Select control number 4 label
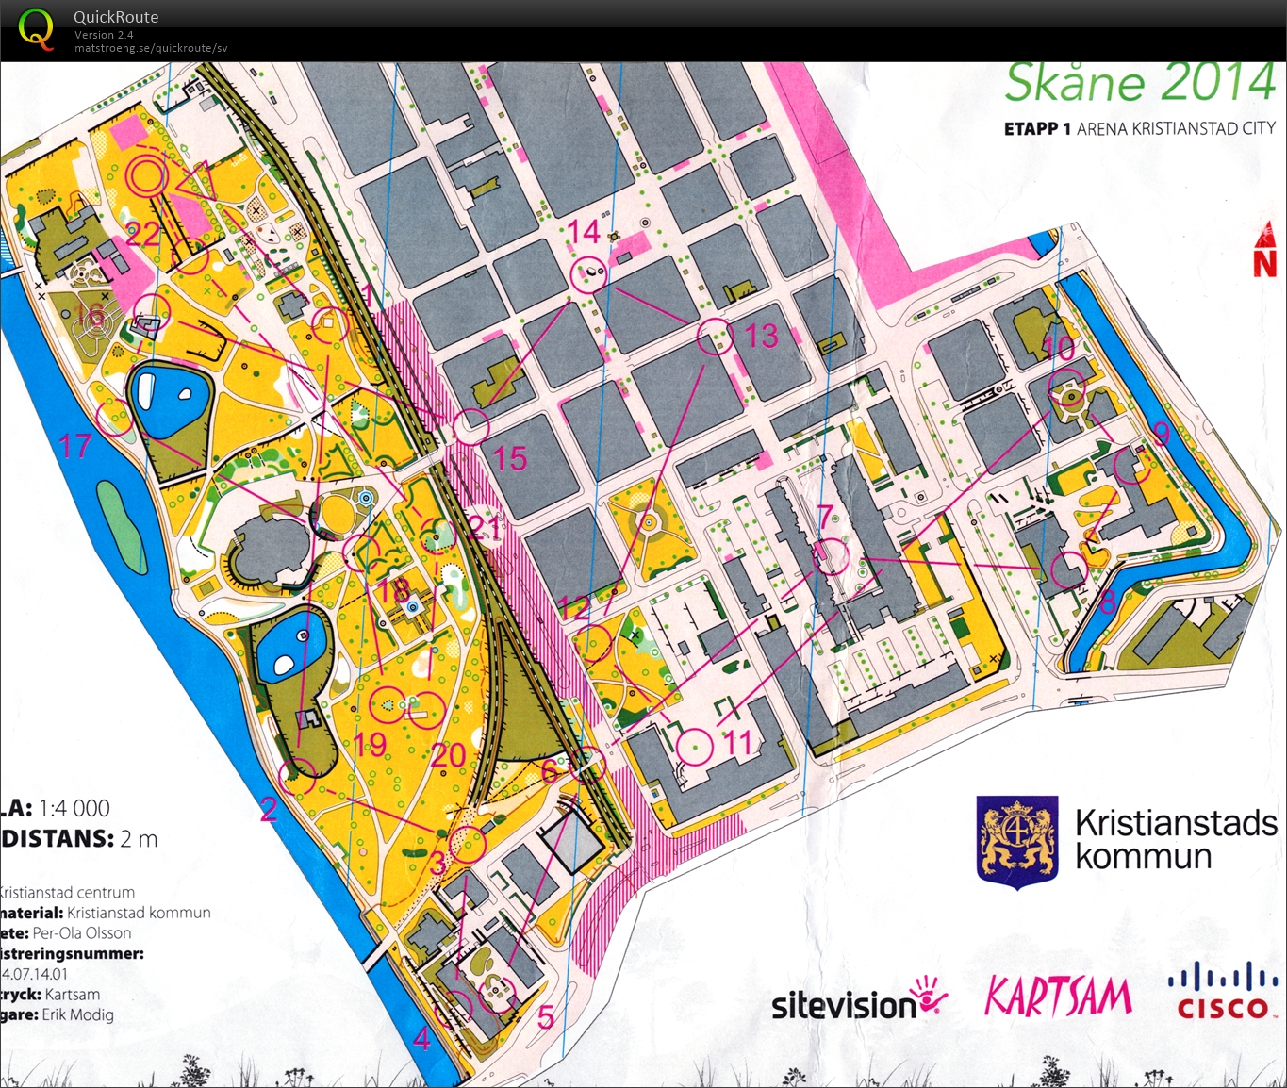 pos(421,1038)
